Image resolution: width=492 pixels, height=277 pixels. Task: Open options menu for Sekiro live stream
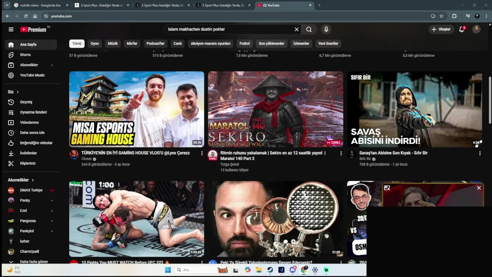point(341,153)
